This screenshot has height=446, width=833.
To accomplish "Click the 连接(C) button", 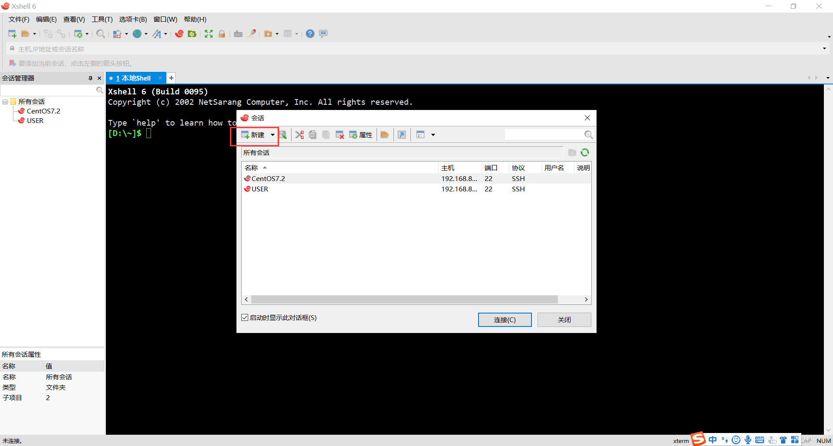I will [x=505, y=320].
